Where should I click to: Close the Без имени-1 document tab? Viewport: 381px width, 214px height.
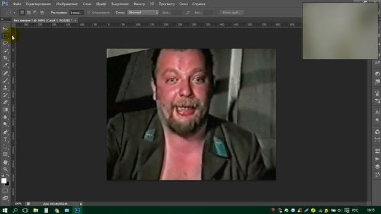76,20
